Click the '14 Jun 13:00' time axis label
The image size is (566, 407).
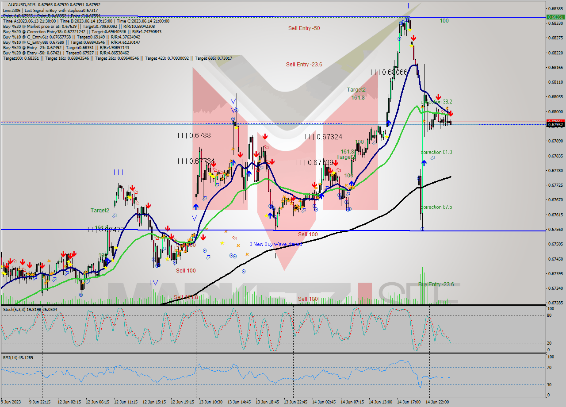coord(381,402)
